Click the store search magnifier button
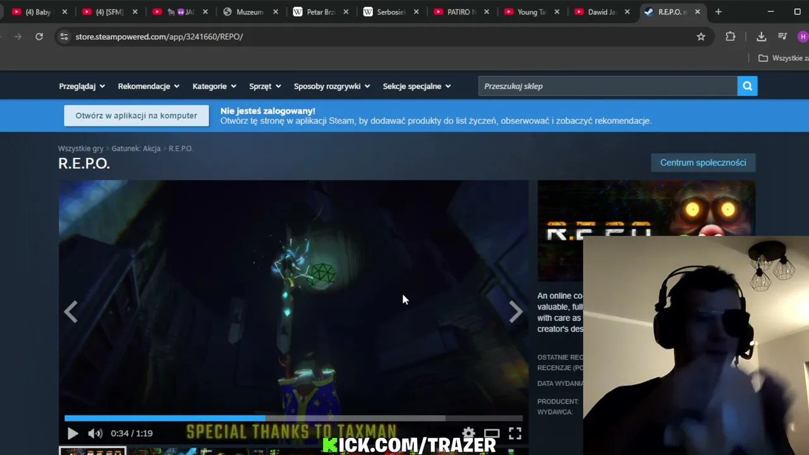This screenshot has height=455, width=809. (747, 86)
